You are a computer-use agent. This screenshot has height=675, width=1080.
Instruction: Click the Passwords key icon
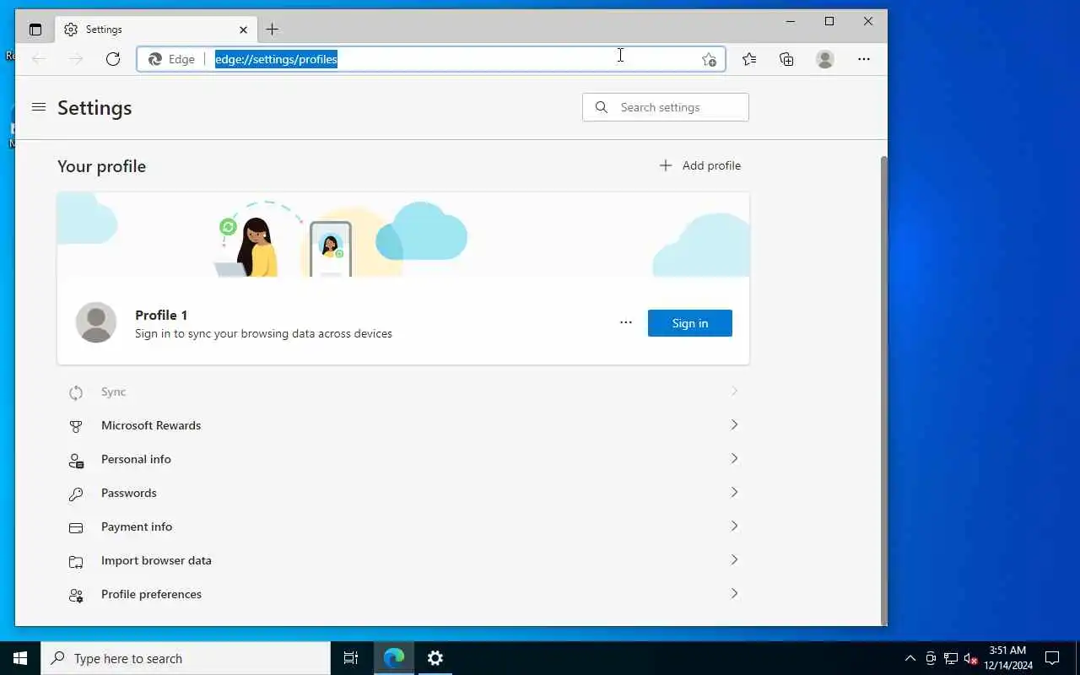point(76,494)
